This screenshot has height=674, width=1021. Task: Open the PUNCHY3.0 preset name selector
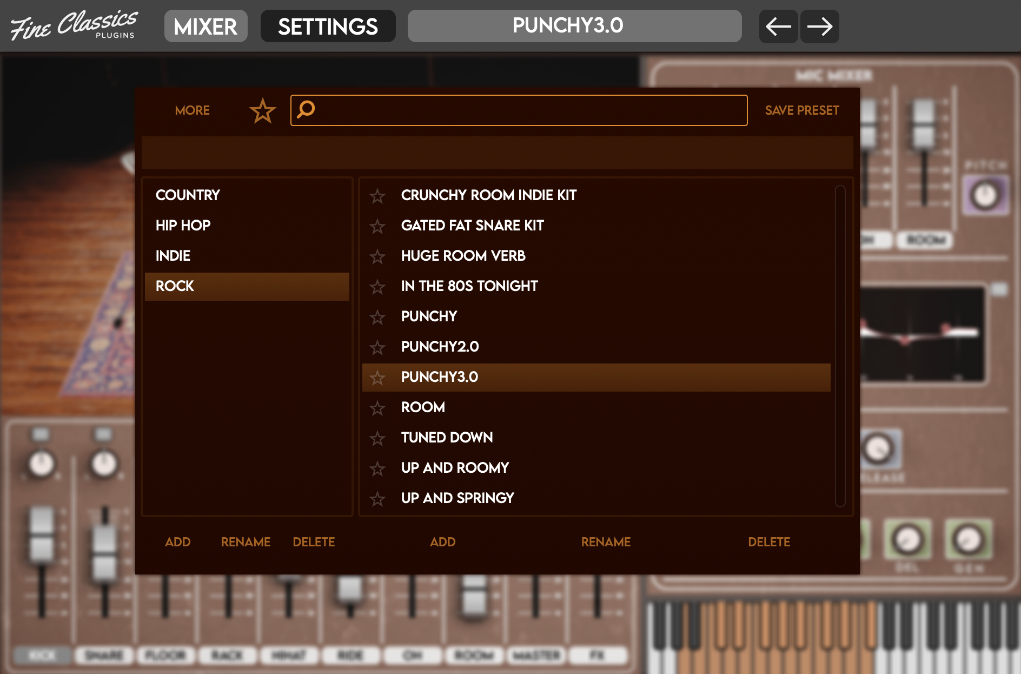click(574, 26)
